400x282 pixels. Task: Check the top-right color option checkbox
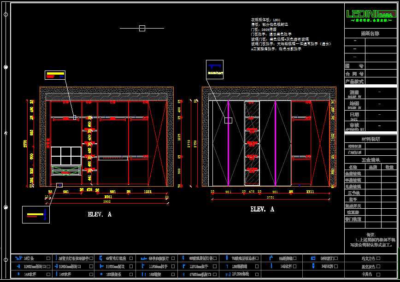[x=378, y=258]
